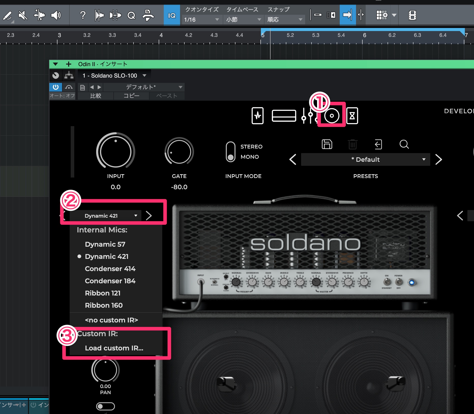Viewport: 474px width, 414px height.
Task: Open the cab section disc icon
Action: click(331, 116)
